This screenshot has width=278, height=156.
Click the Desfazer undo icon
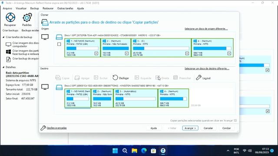(x=115, y=78)
